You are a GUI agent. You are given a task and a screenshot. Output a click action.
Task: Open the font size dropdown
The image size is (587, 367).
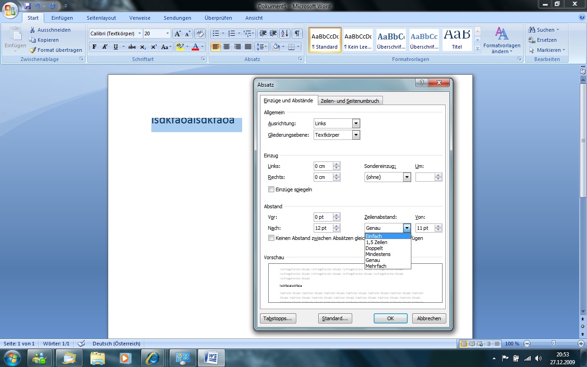[x=167, y=33]
